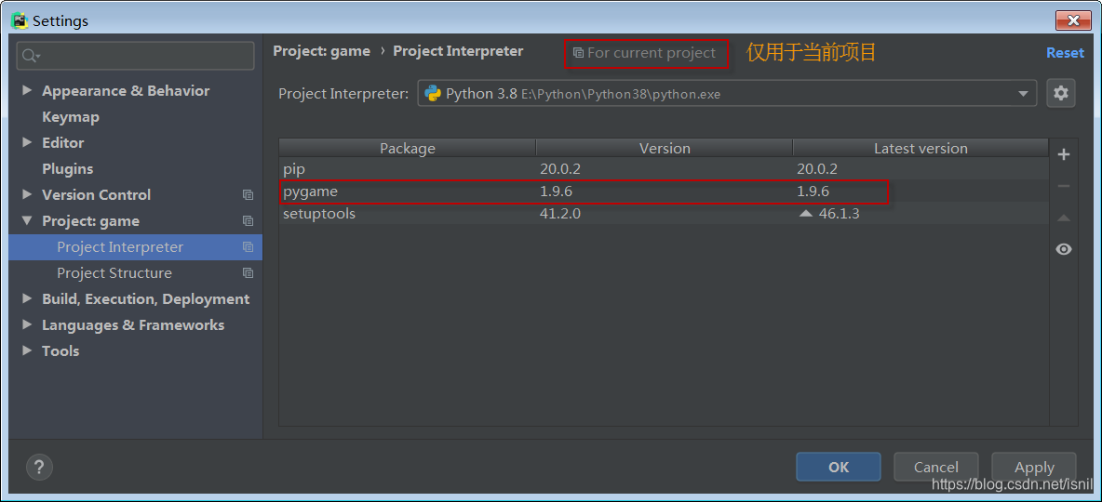Screen dimensions: 1102x502
Task: Click the search magnifier icon
Action: click(x=30, y=56)
